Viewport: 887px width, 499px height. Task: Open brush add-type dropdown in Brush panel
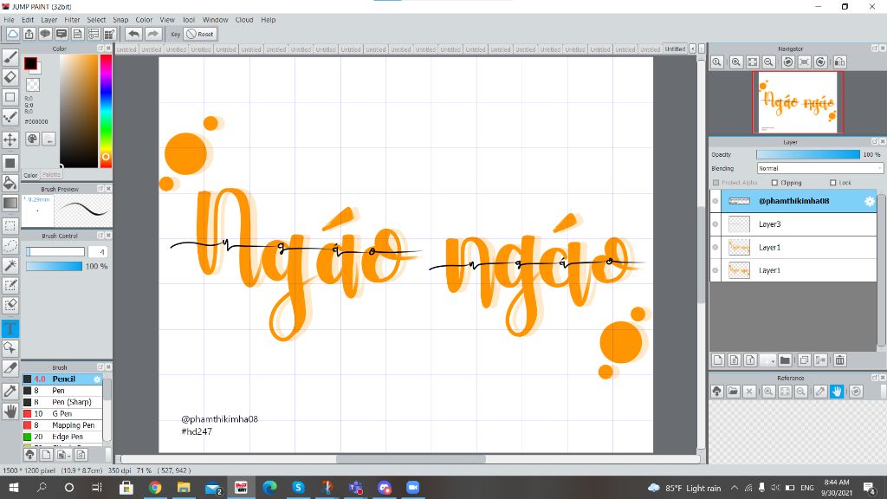click(64, 454)
